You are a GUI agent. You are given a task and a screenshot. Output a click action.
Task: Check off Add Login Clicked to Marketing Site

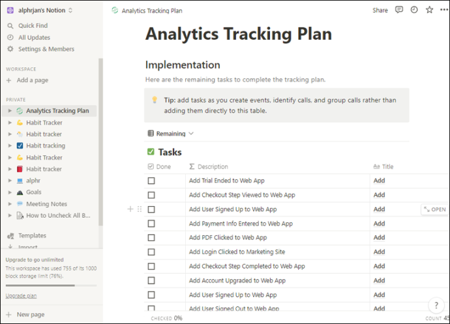pyautogui.click(x=151, y=252)
